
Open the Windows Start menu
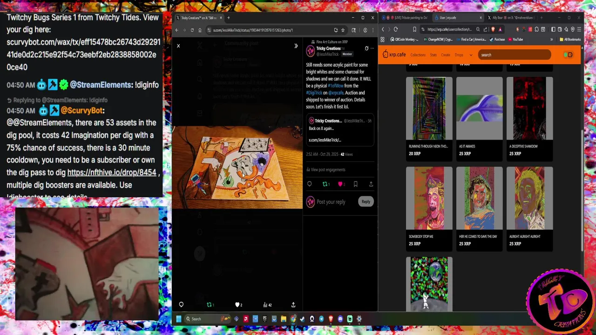pos(179,319)
